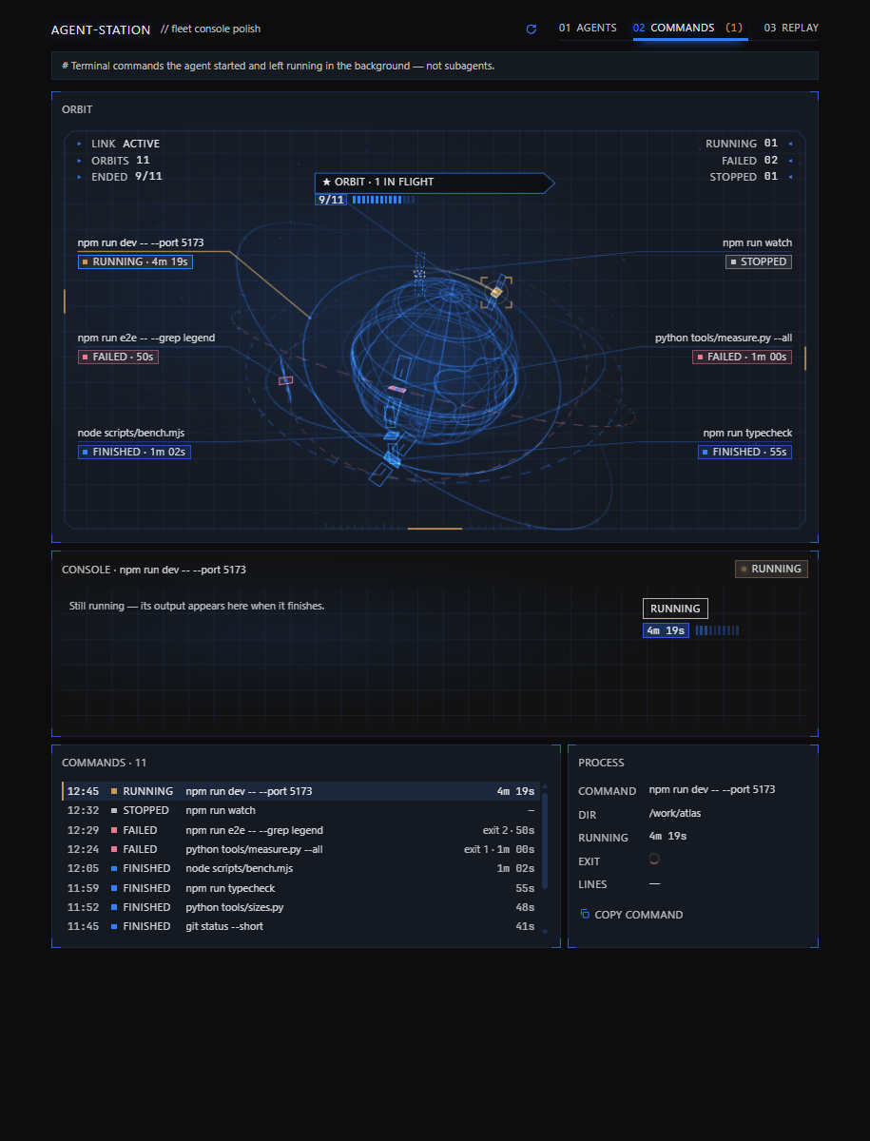Click the AGENT-STATION title

point(101,29)
